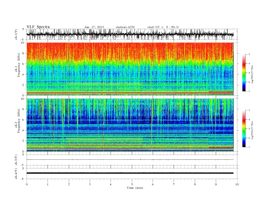Click the "-7" label on ch.2 colorbar
Image resolution: width=267 pixels, height=207 pixels.
click(x=248, y=147)
